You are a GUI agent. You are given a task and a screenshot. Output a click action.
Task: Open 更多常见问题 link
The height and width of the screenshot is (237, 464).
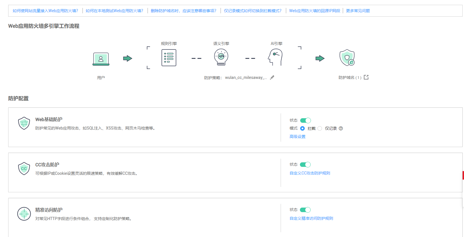pyautogui.click(x=358, y=11)
